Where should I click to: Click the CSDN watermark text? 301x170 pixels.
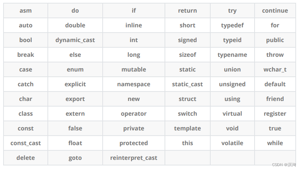tap(284, 165)
